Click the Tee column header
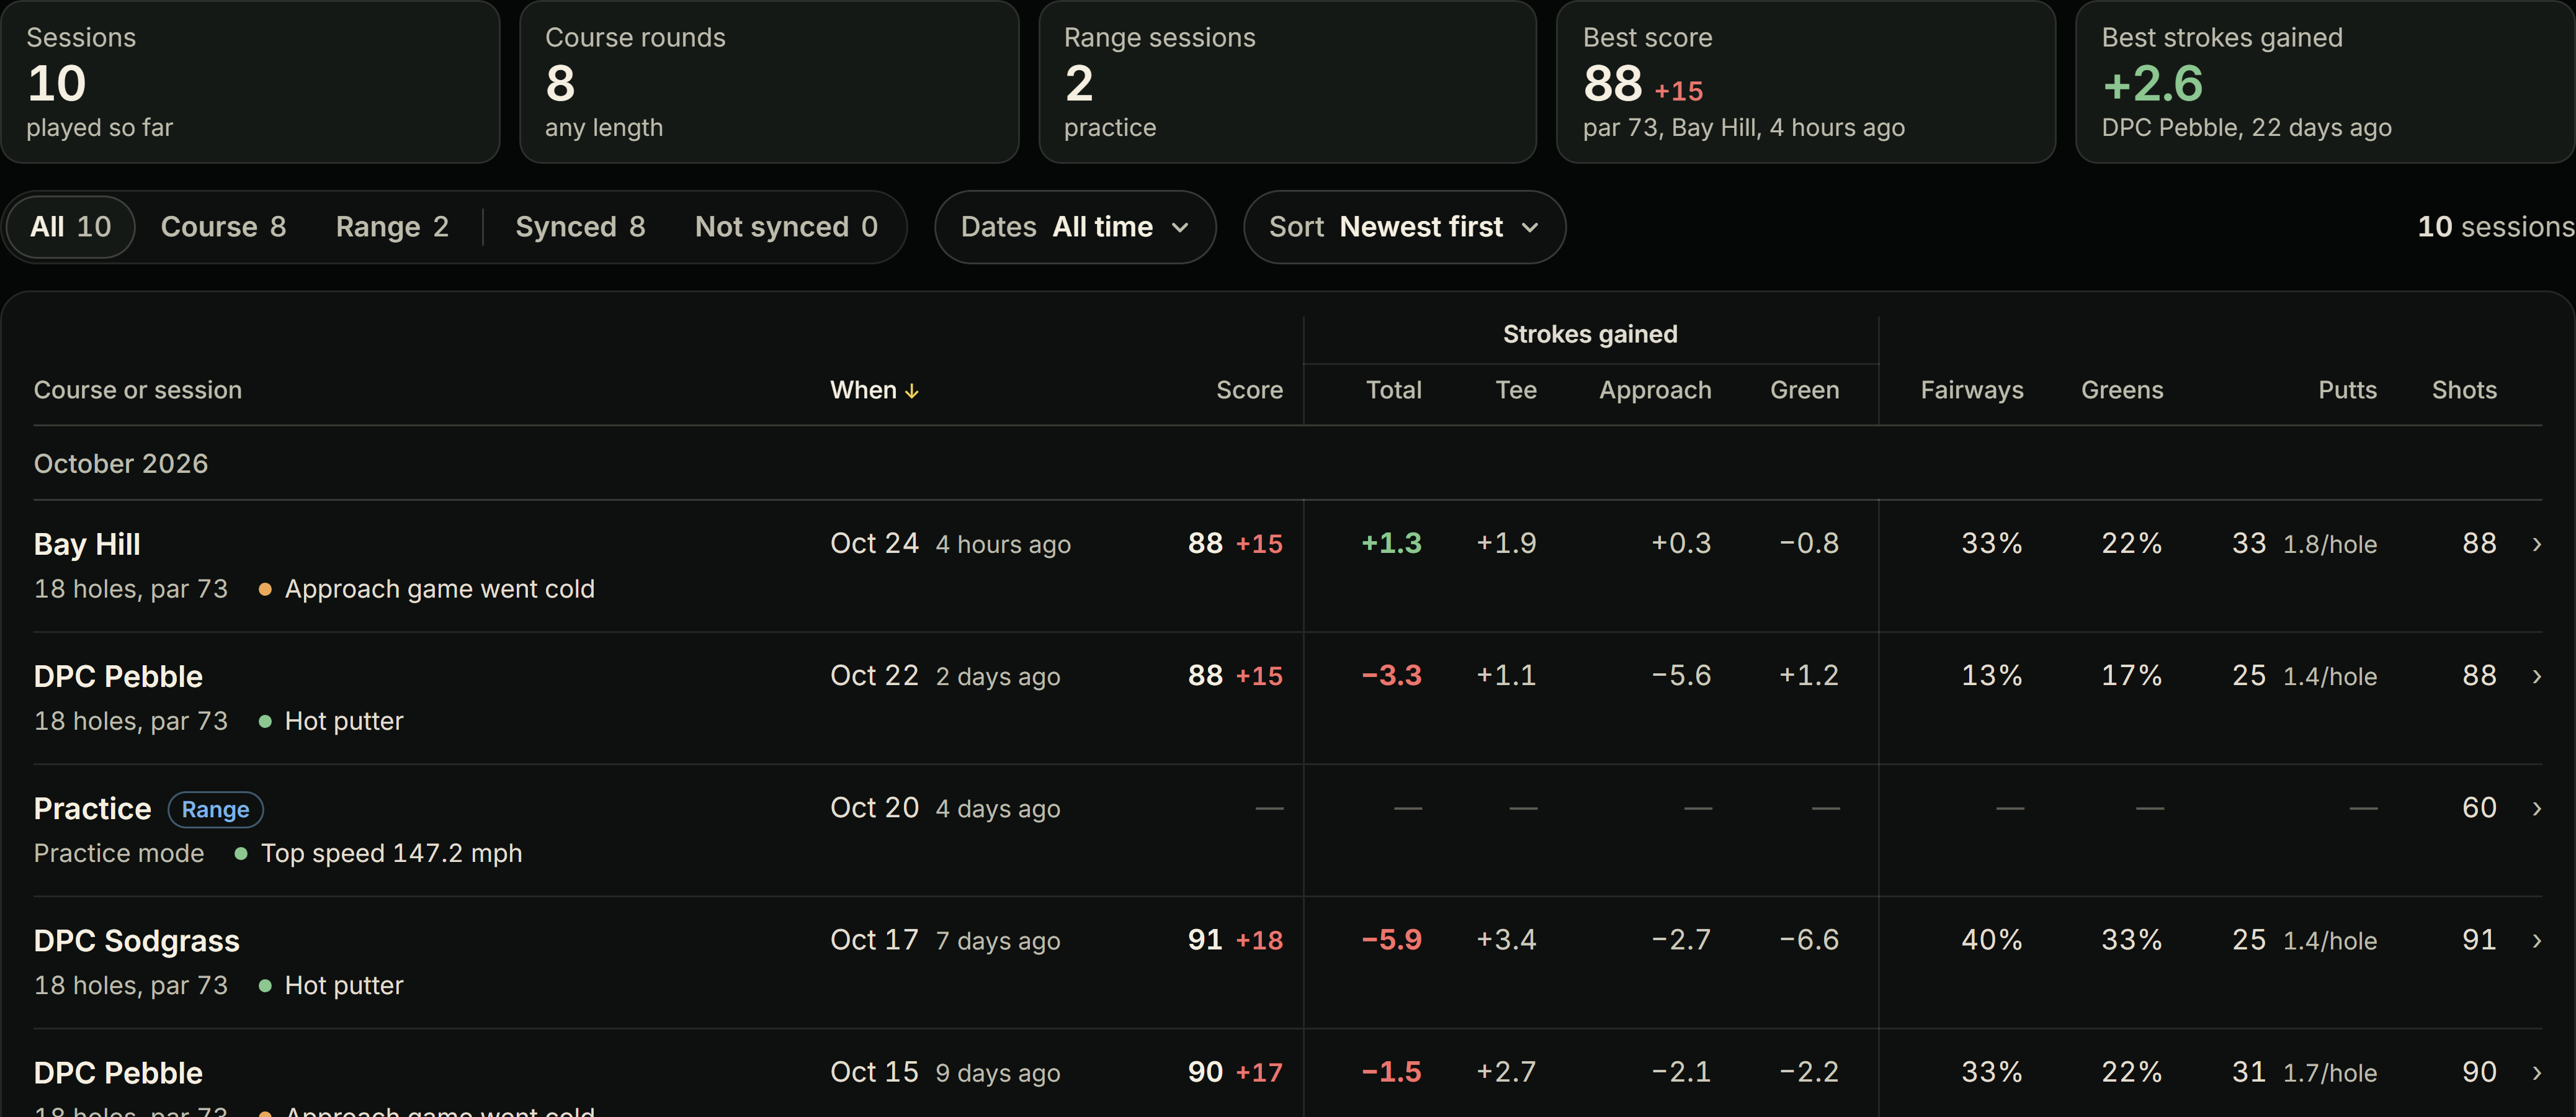This screenshot has width=2576, height=1117. (x=1516, y=390)
